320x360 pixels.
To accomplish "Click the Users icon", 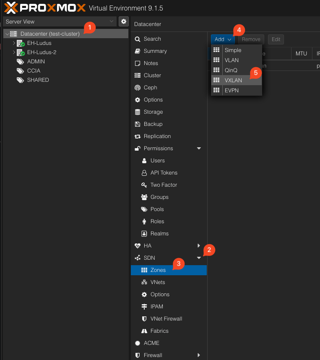I will (x=144, y=161).
